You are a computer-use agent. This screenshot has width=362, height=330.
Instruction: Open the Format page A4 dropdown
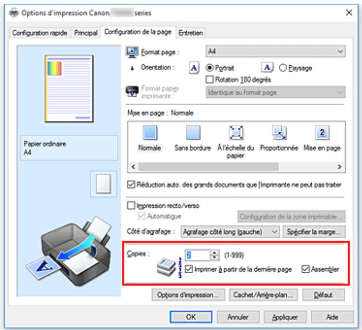click(x=276, y=51)
